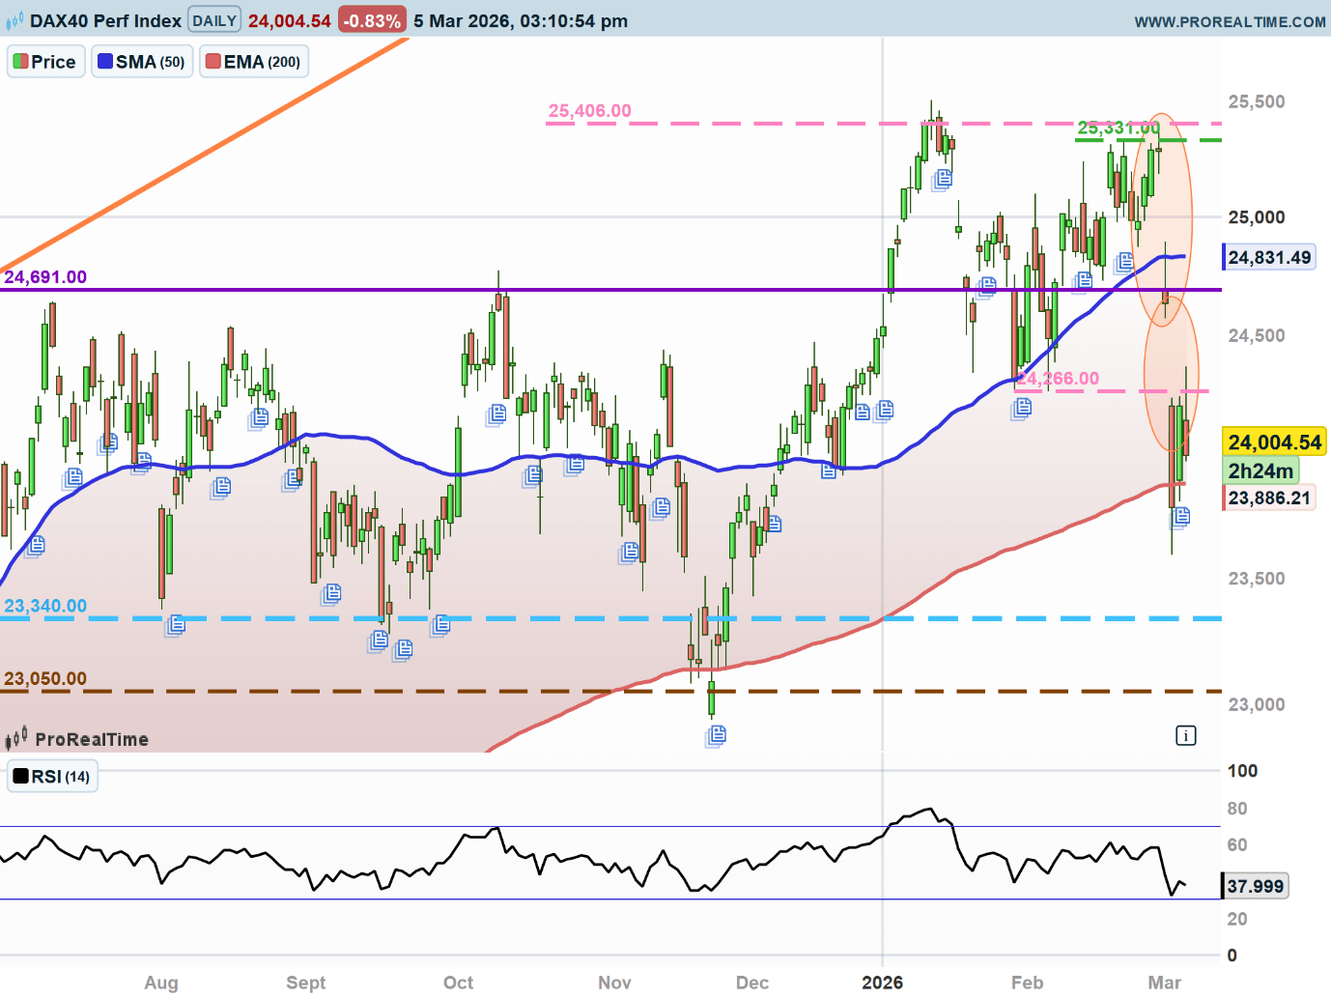Click the 24,831.49 SMA value label
1331x998 pixels.
1269,257
